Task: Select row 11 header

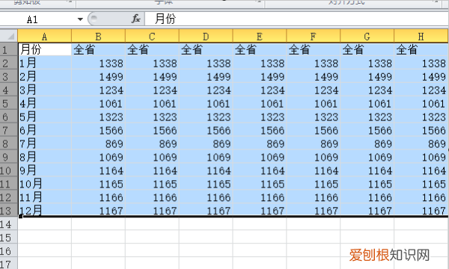Action: (8, 184)
